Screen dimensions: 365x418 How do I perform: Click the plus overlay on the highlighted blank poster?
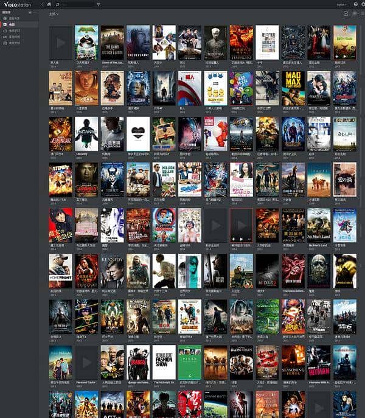pyautogui.click(x=234, y=239)
